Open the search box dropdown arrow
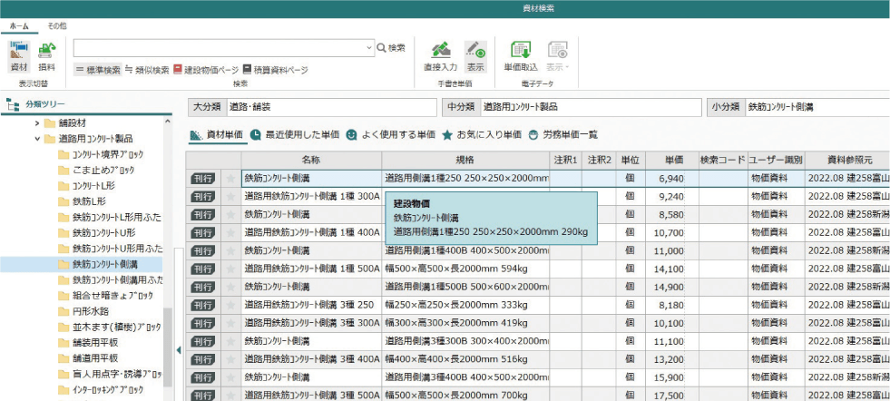 pyautogui.click(x=369, y=48)
